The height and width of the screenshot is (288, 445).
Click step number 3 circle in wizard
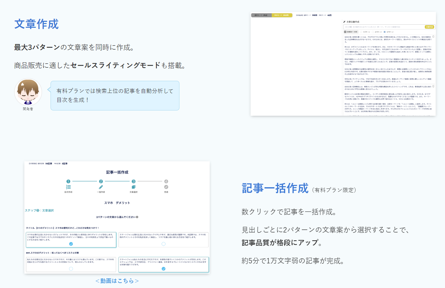[134, 181]
